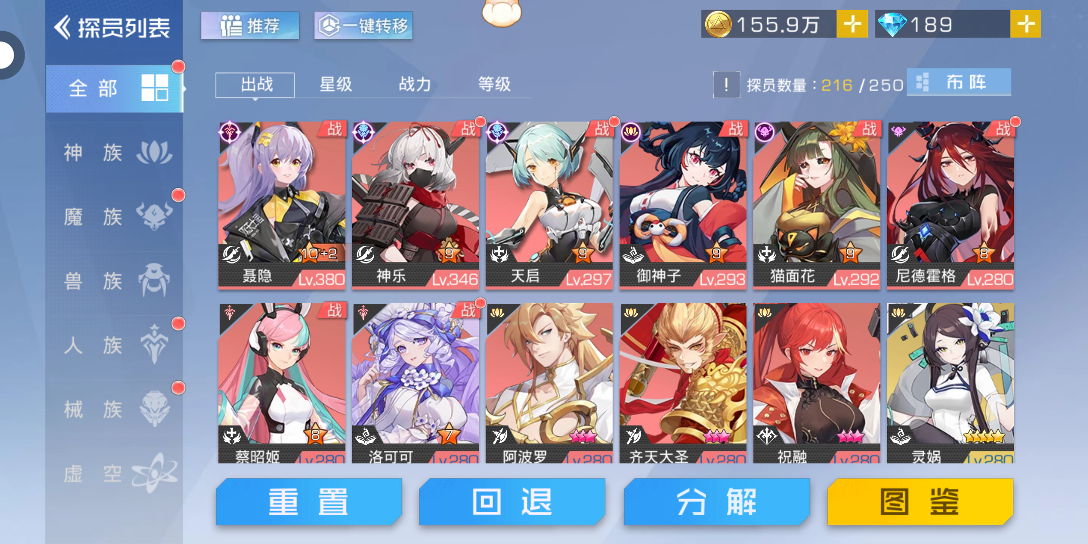Select the 虚空 atom category

click(114, 473)
